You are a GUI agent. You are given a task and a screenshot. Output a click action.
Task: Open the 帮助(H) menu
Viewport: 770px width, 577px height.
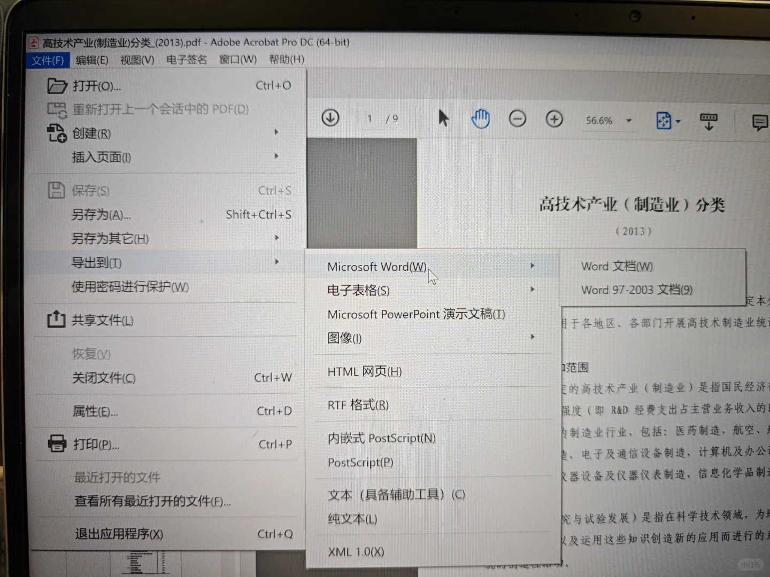[x=287, y=59]
